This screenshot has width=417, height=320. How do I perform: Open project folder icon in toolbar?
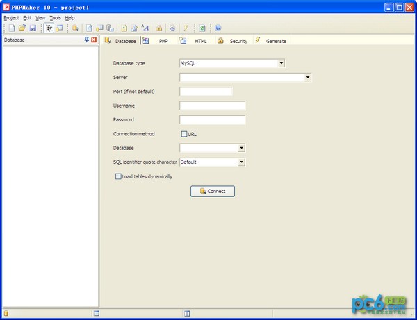point(22,28)
